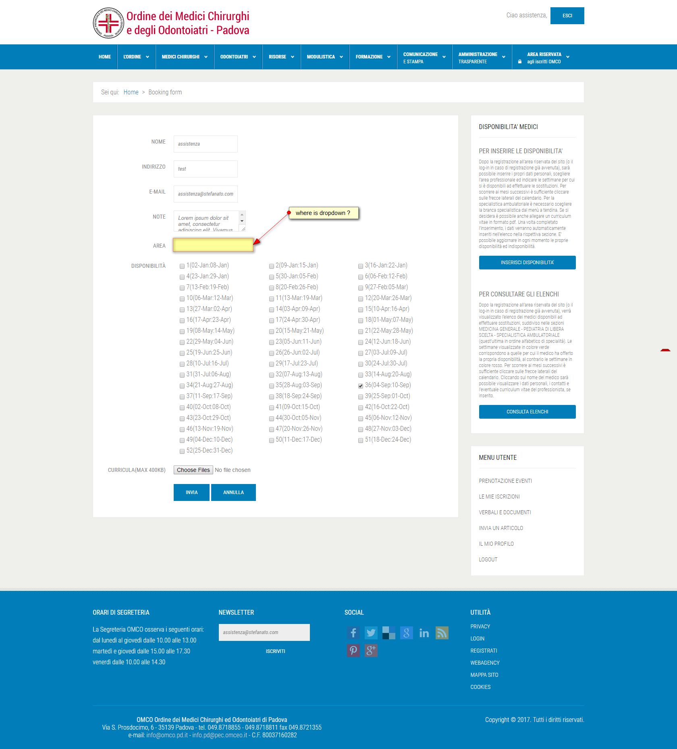
Task: Click the OMCO Padova logo
Action: 171,23
